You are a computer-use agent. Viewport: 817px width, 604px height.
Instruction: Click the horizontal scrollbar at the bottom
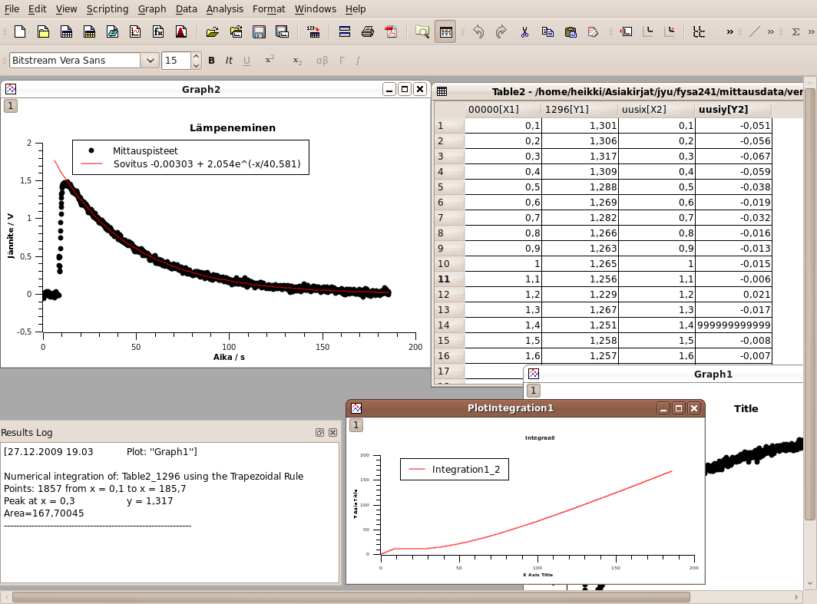350,596
